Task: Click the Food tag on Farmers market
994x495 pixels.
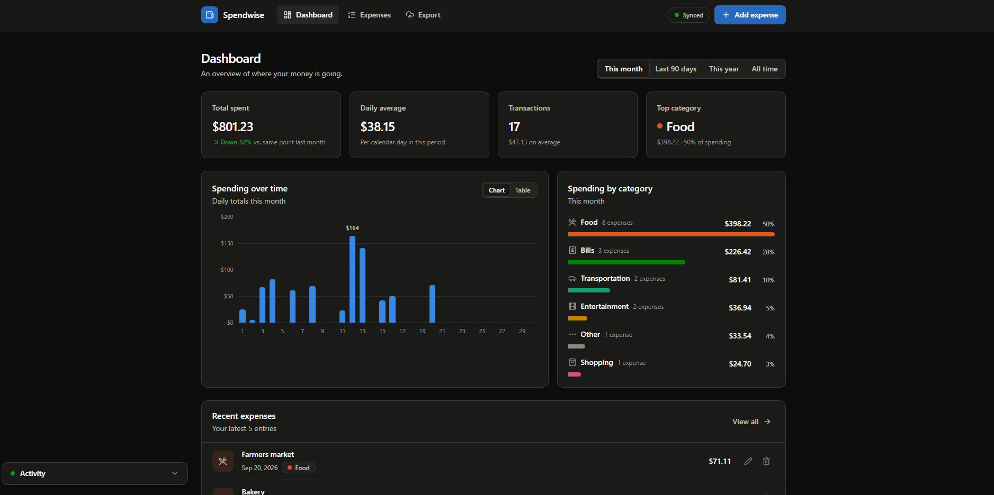Action: click(x=299, y=468)
